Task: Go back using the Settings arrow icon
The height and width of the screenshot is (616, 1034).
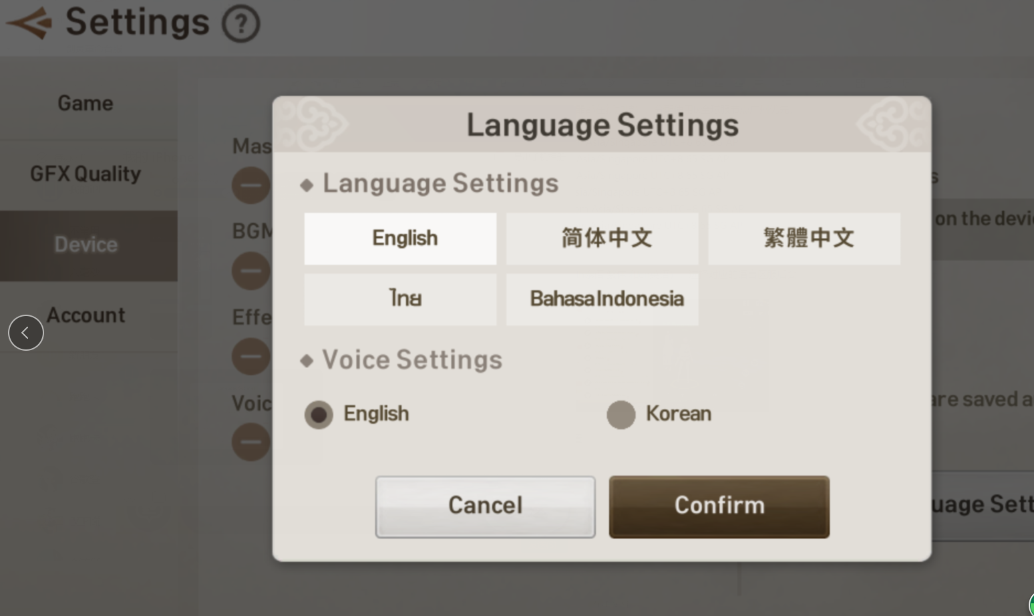Action: coord(29,23)
